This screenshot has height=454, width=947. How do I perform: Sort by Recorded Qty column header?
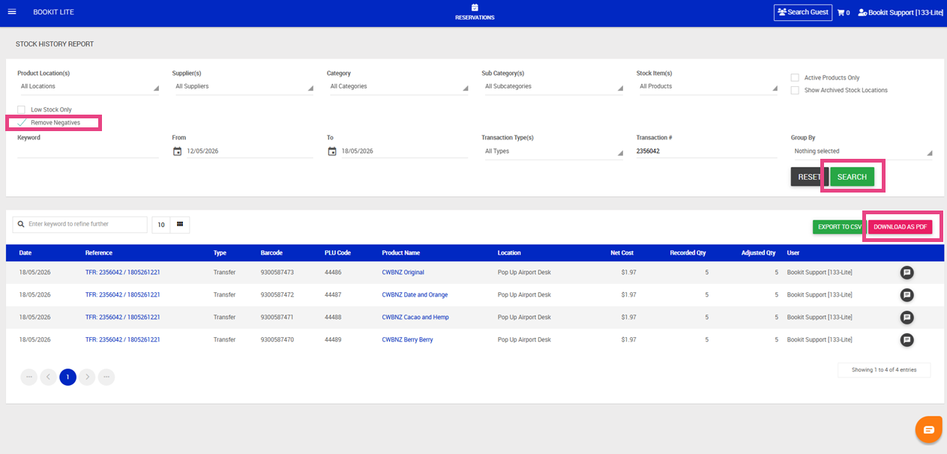(x=688, y=253)
